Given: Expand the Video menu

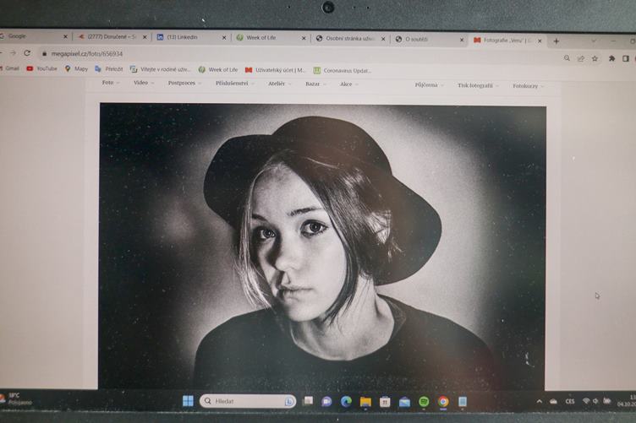Looking at the screenshot, I should click(144, 83).
